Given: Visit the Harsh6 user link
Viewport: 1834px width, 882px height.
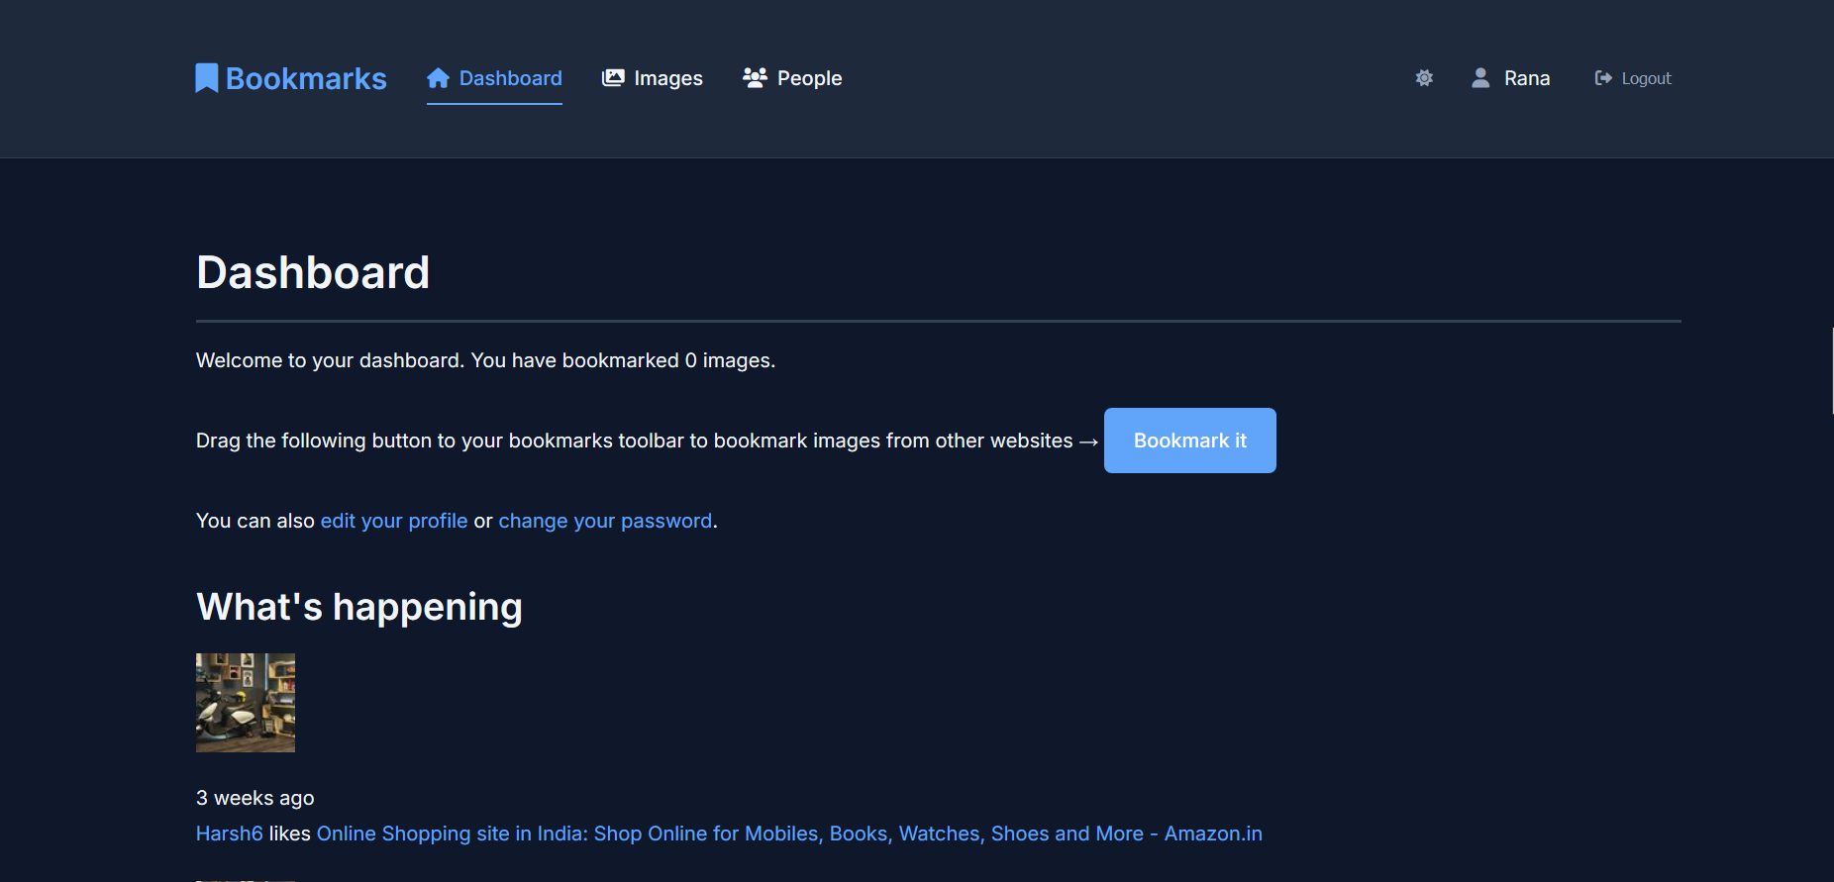Looking at the screenshot, I should click(x=230, y=833).
